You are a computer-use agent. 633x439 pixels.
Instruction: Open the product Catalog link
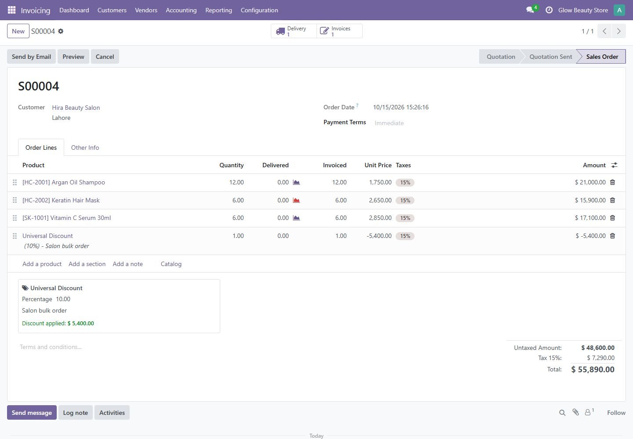coord(171,264)
